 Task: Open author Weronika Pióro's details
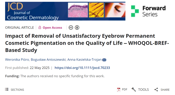click(x=17, y=60)
